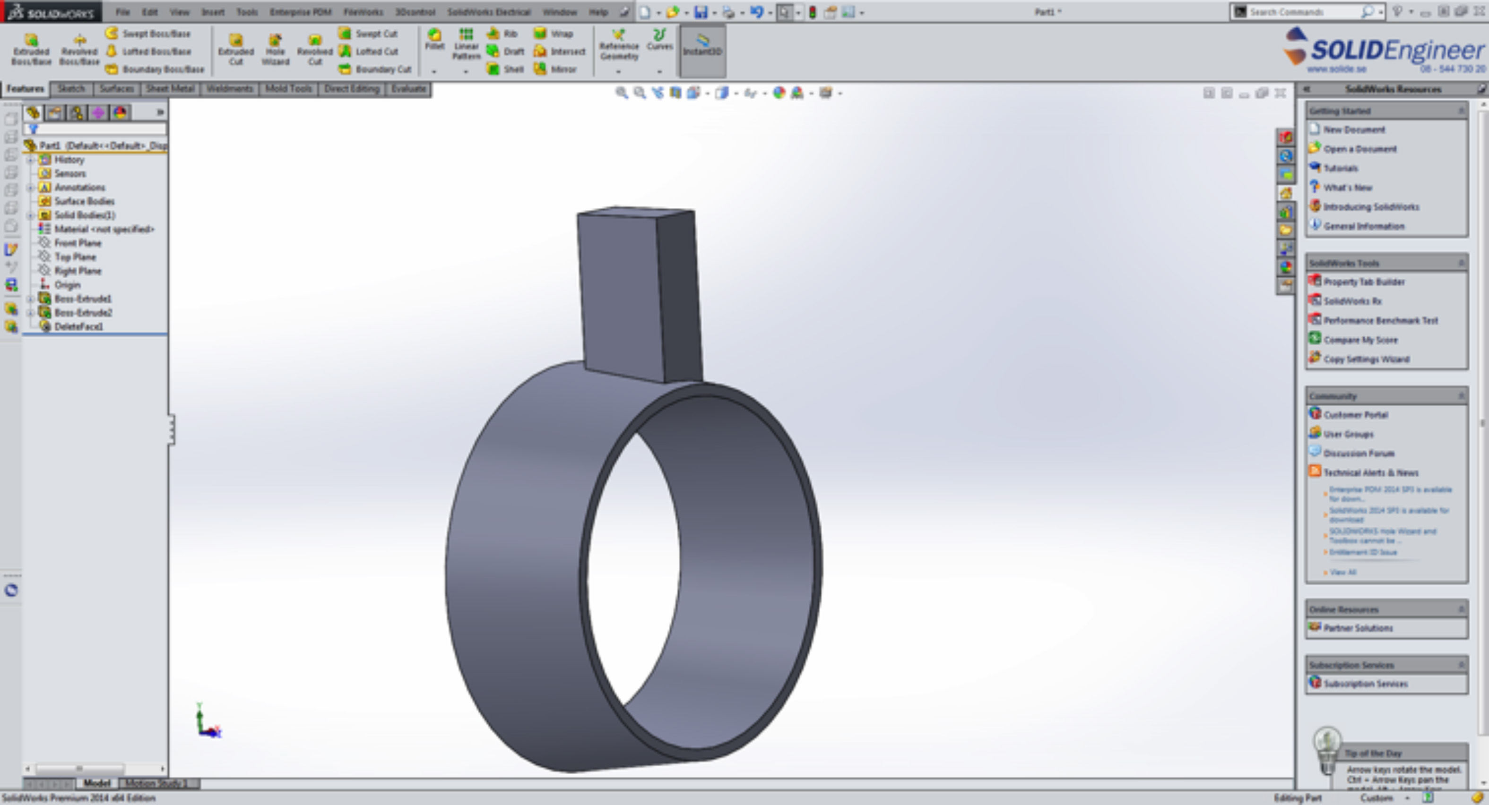1489x805 pixels.
Task: Open the Reference Geometry dropdown arrow
Action: tap(618, 72)
